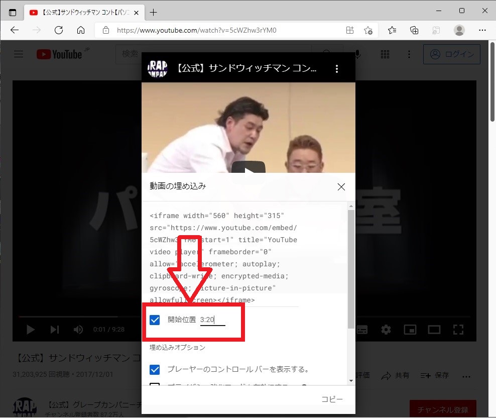The width and height of the screenshot is (496, 418).
Task: Open the YouTube apps grid icon
Action: [385, 54]
